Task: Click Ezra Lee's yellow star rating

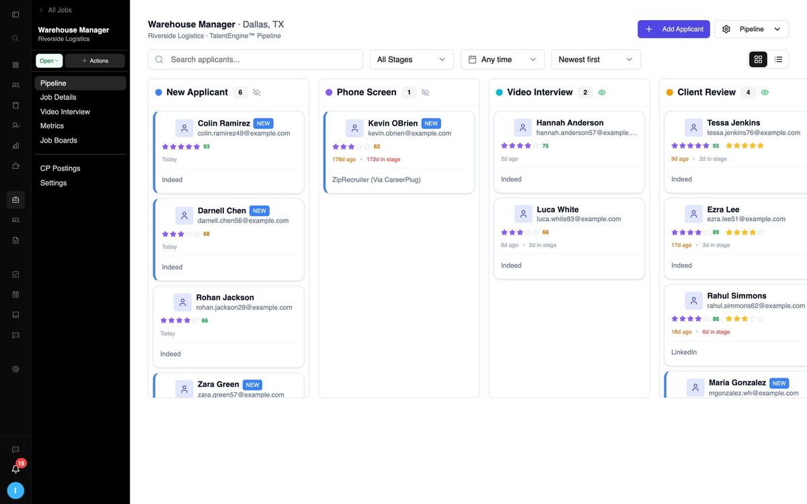Action: click(x=745, y=233)
